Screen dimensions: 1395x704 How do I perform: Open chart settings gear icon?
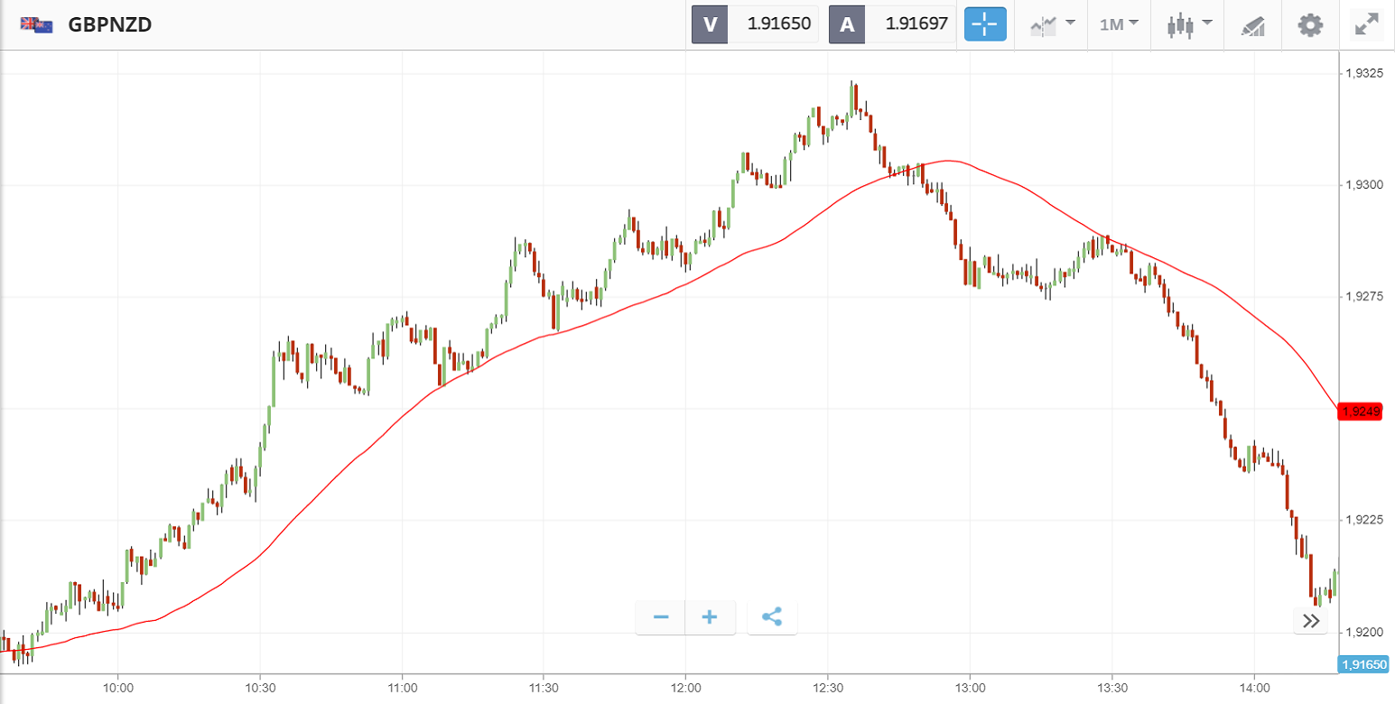tap(1309, 24)
